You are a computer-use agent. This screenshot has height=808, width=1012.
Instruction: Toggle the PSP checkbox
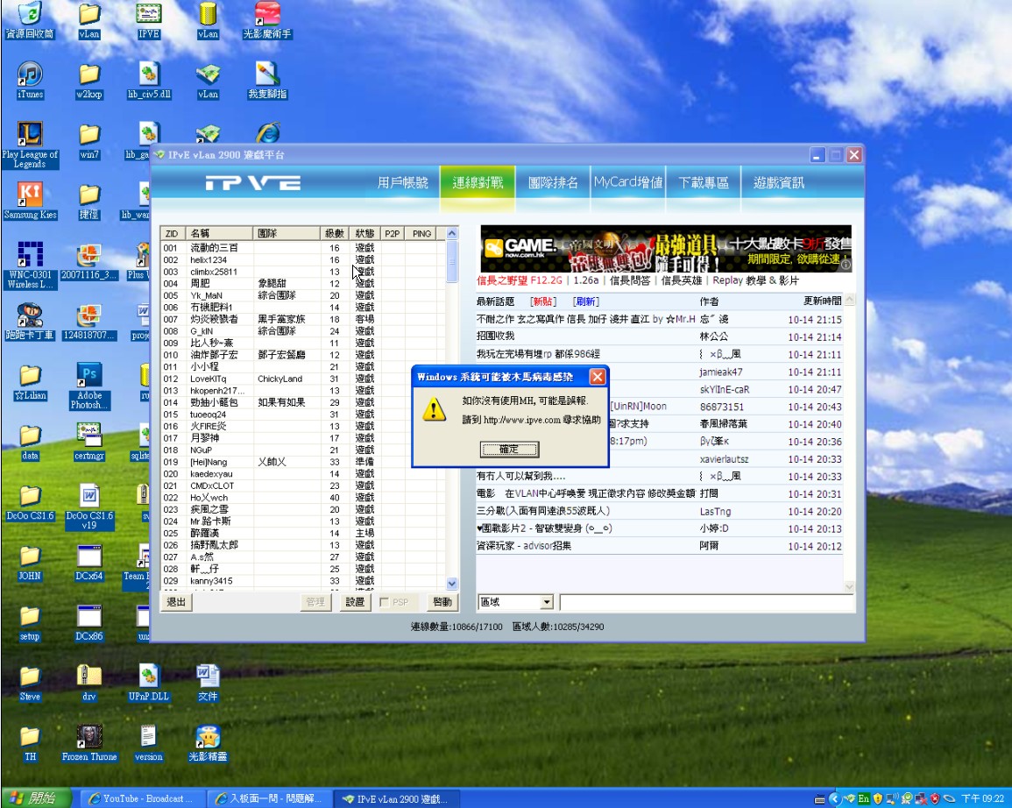(x=385, y=603)
